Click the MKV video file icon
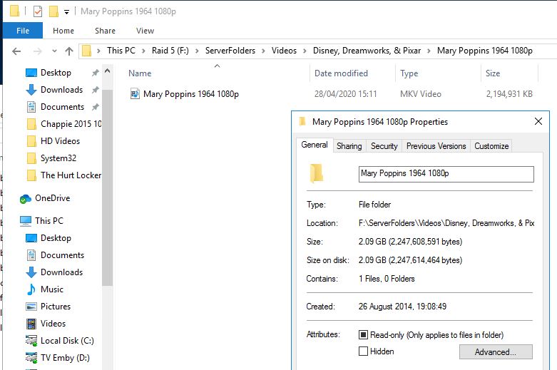 pos(135,94)
